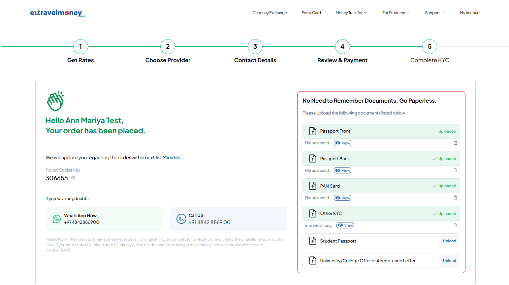View the uploaded Passport Back document

point(342,170)
